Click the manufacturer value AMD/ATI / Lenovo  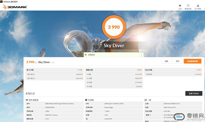click(x=52, y=115)
